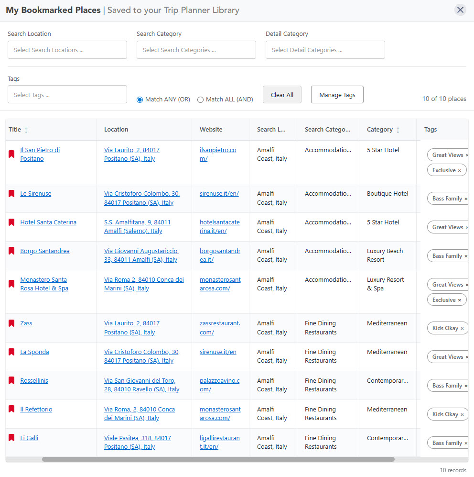The image size is (474, 477).
Task: Click bookmark icon for Li Galli
Action: click(11, 438)
